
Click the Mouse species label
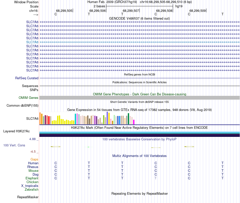coord(33,171)
